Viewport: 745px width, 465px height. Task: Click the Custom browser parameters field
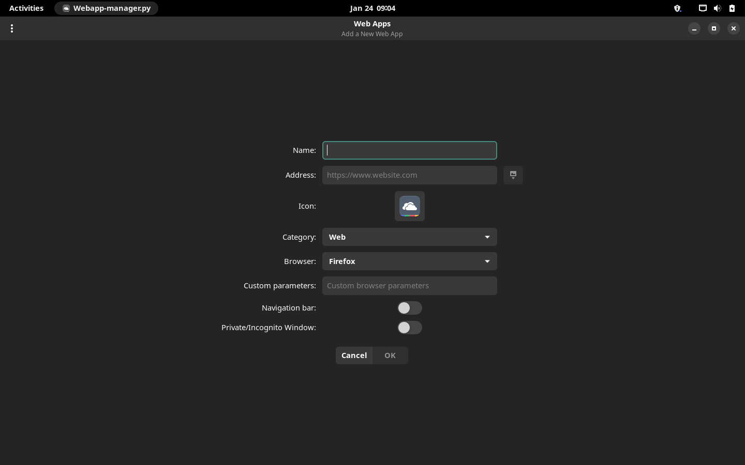tap(410, 286)
